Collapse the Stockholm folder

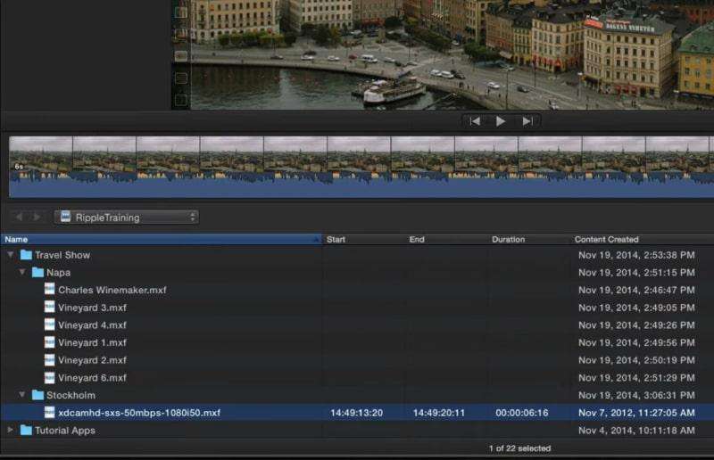[x=21, y=395]
